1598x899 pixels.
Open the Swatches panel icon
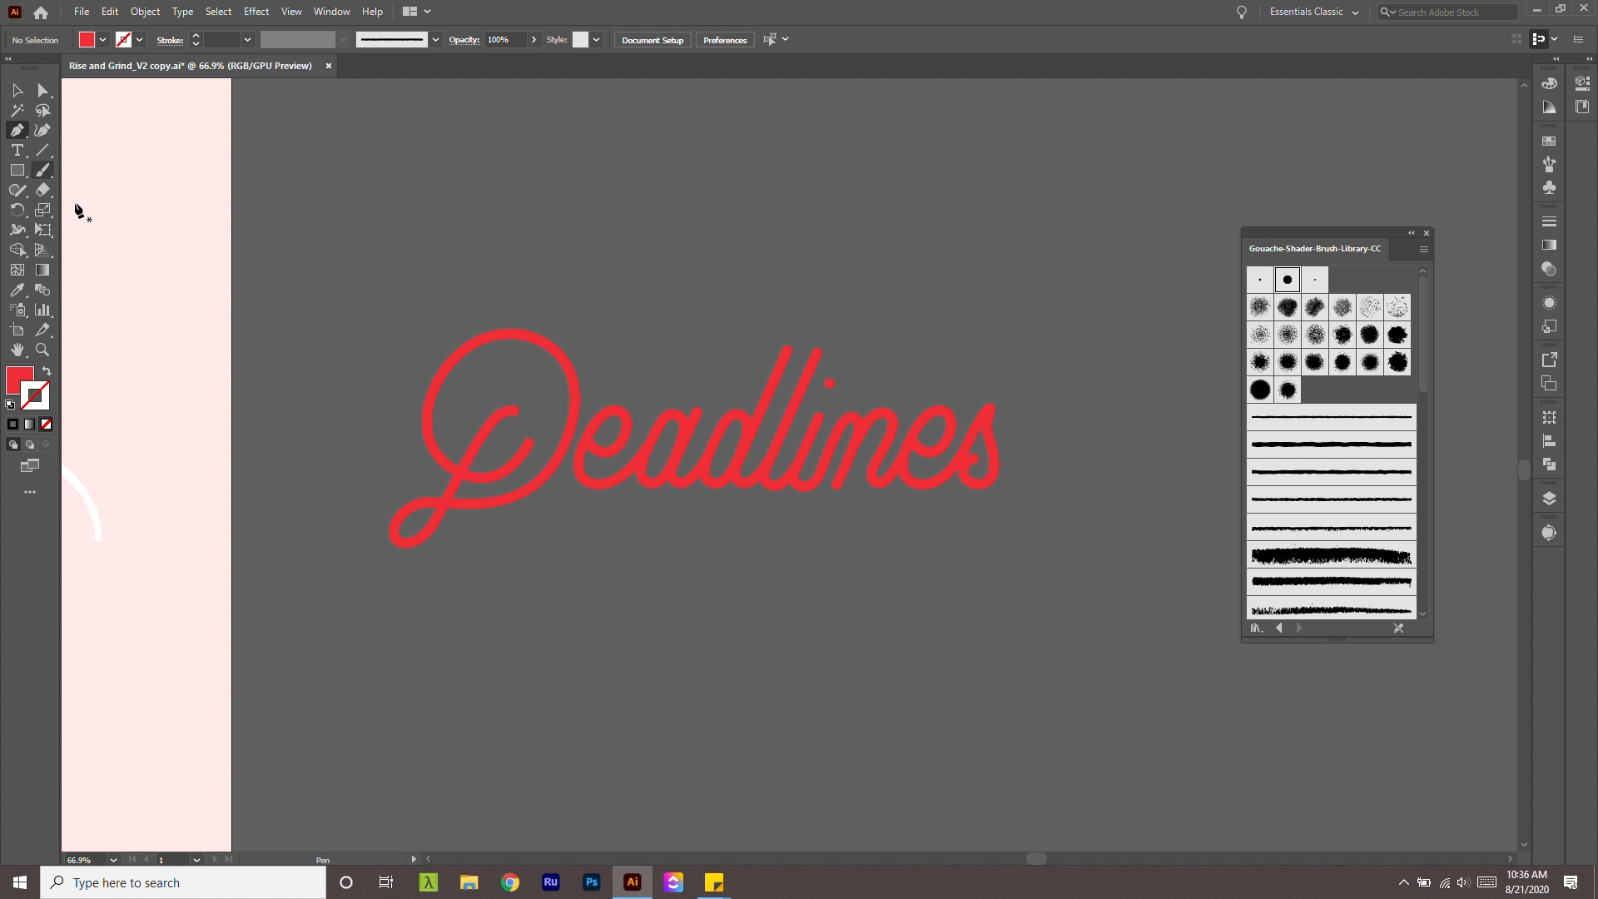click(x=1549, y=140)
